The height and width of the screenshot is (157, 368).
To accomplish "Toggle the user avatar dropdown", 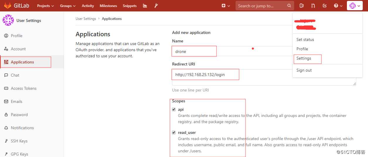I will (x=355, y=6).
